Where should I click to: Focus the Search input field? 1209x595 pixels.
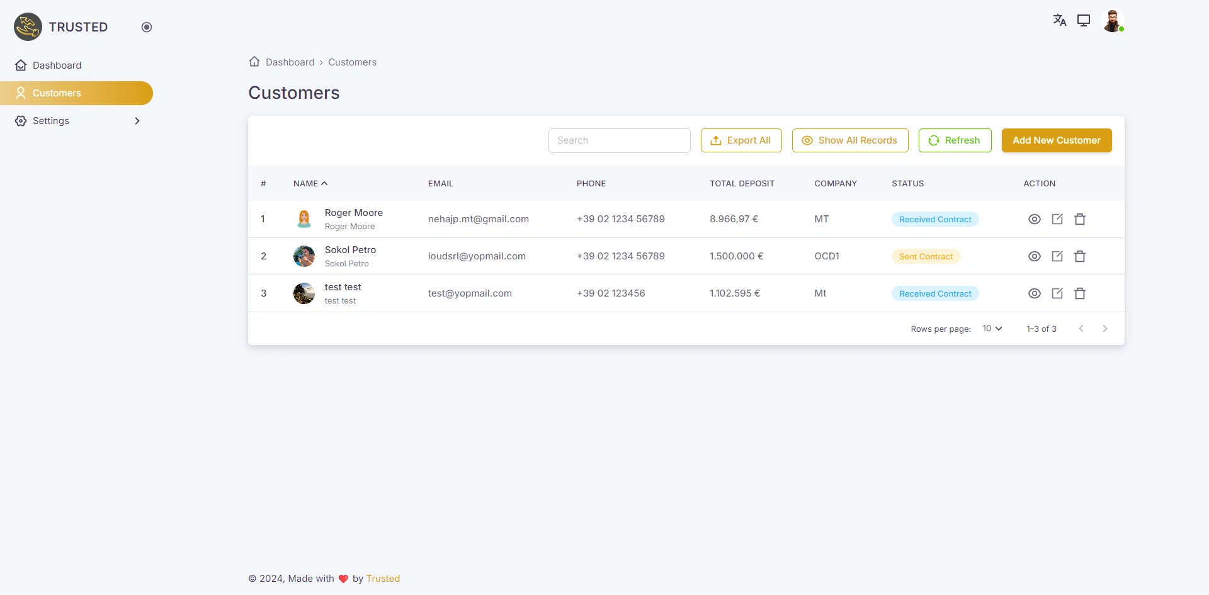click(620, 140)
